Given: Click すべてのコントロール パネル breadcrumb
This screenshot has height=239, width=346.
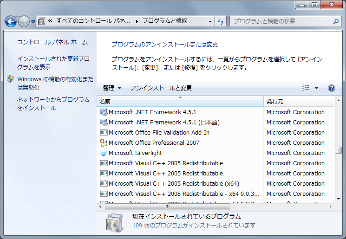Looking at the screenshot, I should pos(93,21).
